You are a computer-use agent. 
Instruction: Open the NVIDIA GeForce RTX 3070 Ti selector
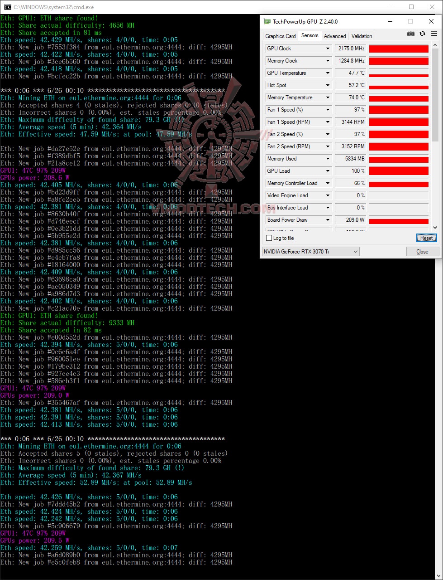[x=310, y=252]
